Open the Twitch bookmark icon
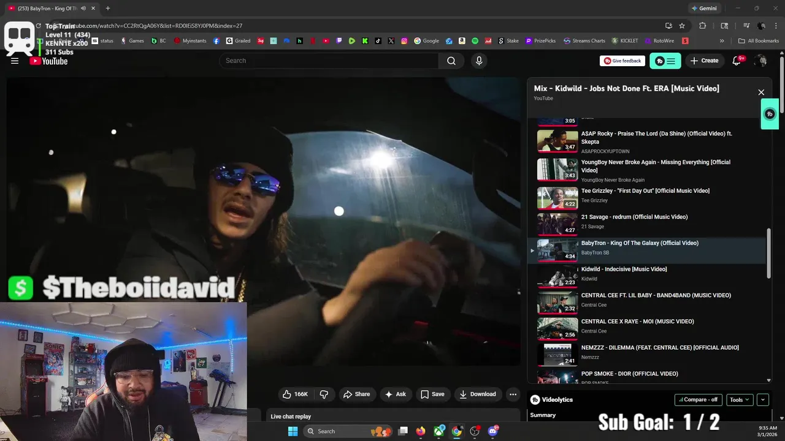 (x=339, y=41)
